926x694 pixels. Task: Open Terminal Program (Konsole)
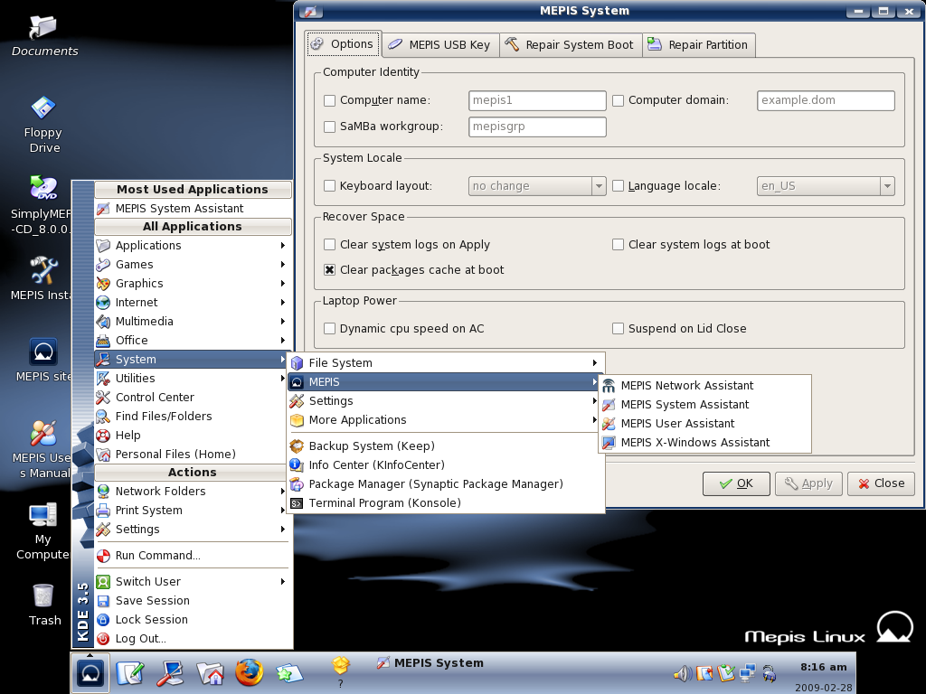pyautogui.click(x=445, y=503)
